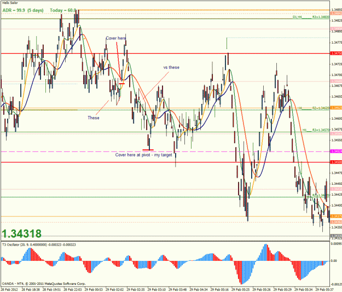Click the 1.34650 price scale value
Image resolution: width=342 pixels, height=292 pixels.
[x=337, y=97]
